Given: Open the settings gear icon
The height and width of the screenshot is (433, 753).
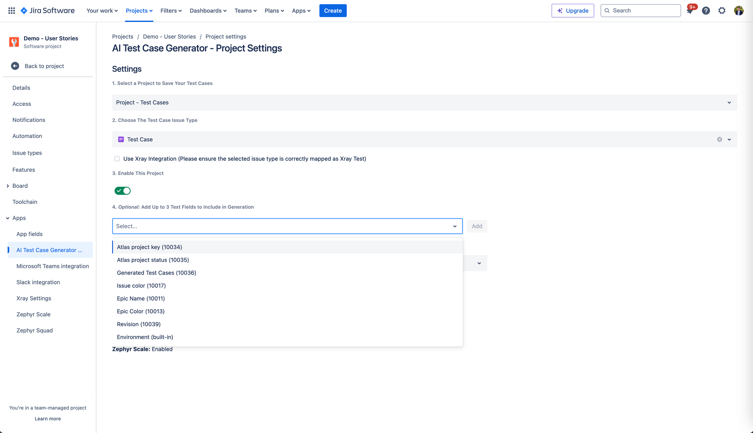Looking at the screenshot, I should coord(722,11).
